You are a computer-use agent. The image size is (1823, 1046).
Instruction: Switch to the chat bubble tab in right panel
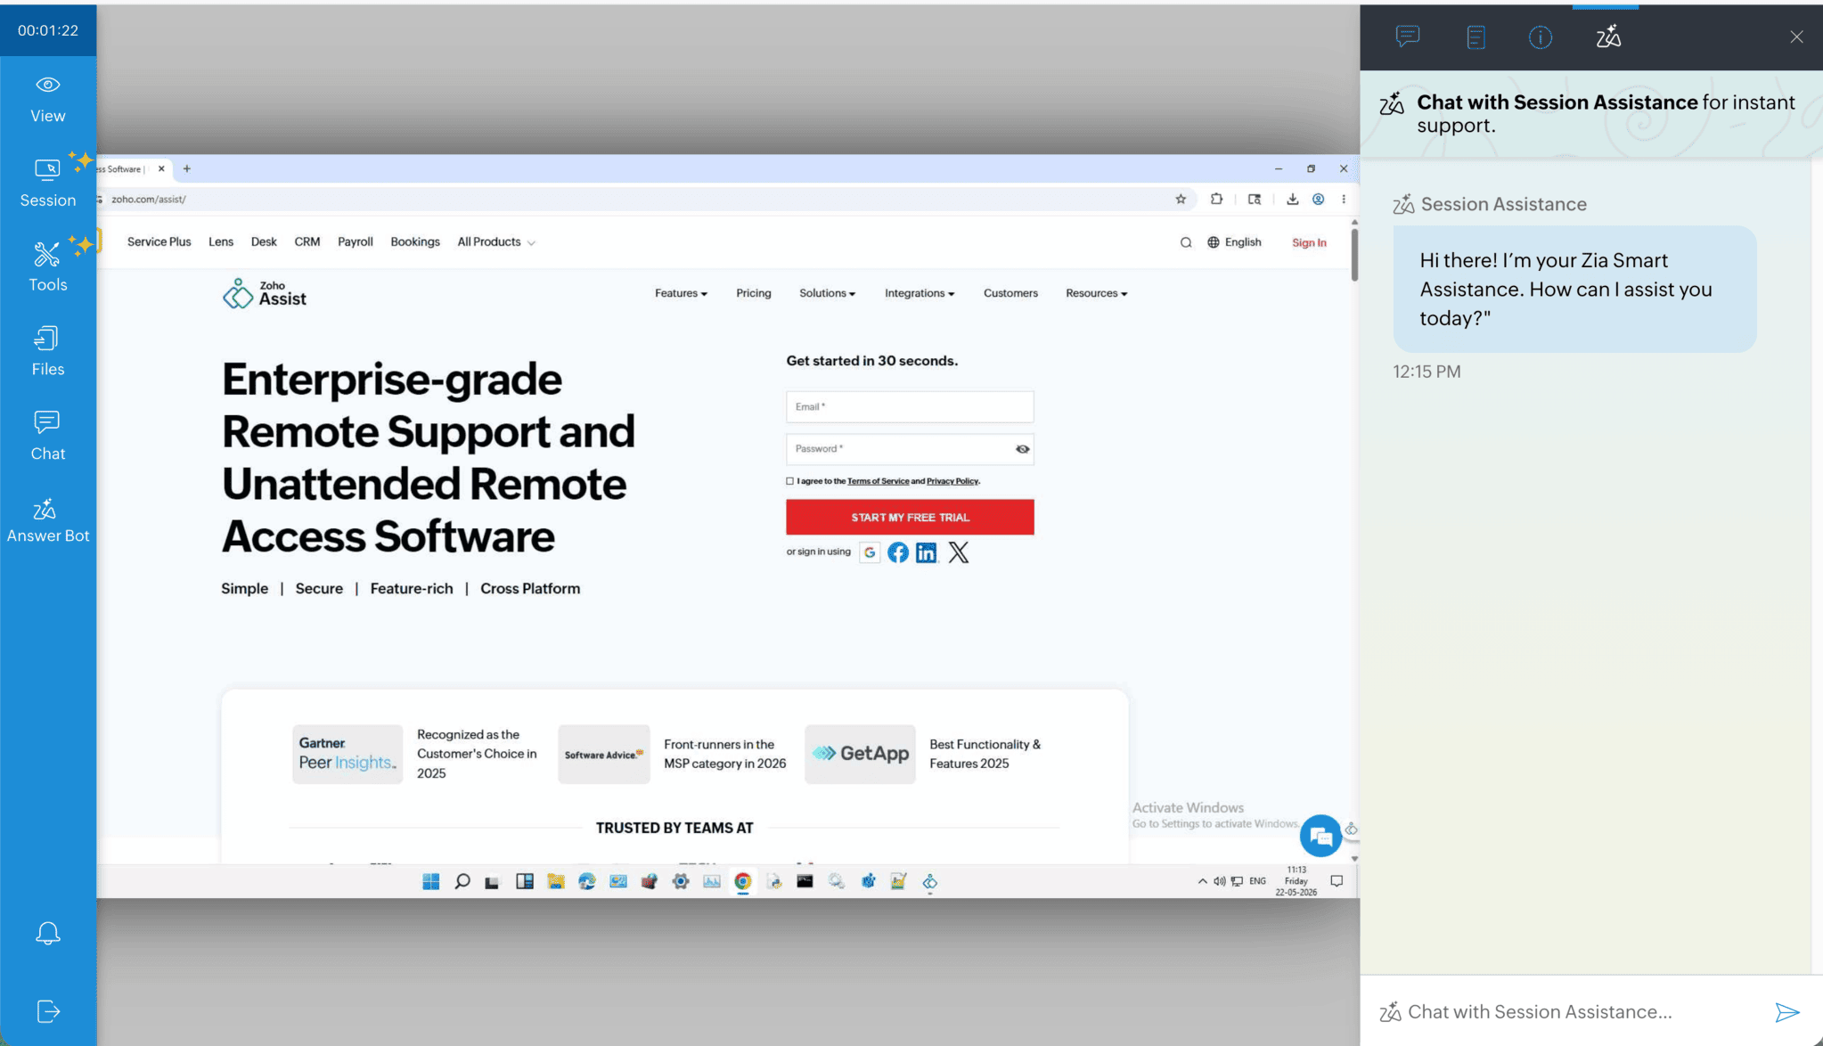[x=1408, y=37]
